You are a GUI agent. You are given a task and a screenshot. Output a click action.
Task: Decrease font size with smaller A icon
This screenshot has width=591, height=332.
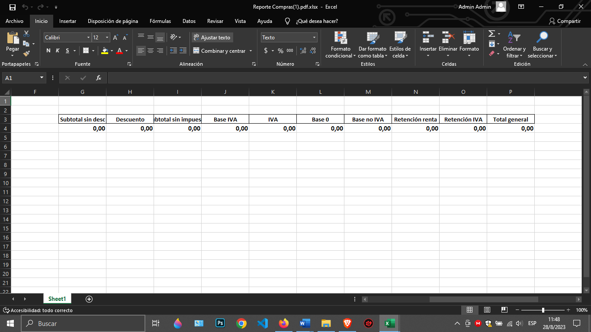pyautogui.click(x=125, y=38)
